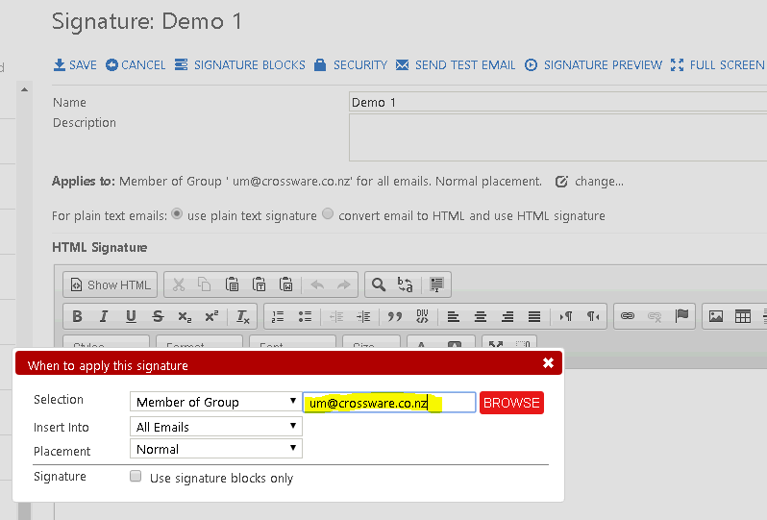Send a test email

pyautogui.click(x=456, y=65)
